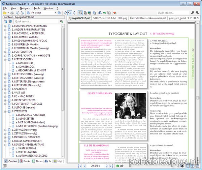This screenshot has height=170, width=202.
Task: Click the find next binoculars icon at top right
Action: pyautogui.click(x=197, y=12)
